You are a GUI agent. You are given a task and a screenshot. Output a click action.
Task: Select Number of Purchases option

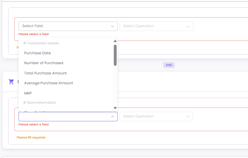click(x=44, y=63)
